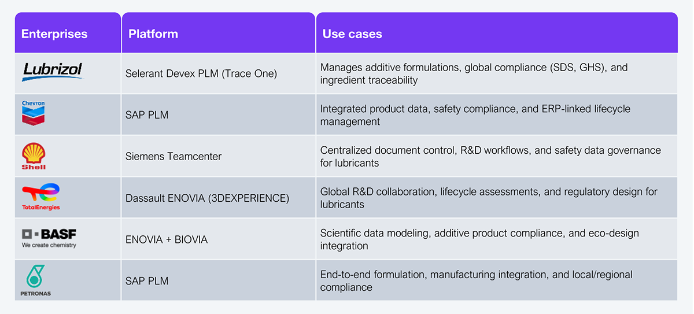The height and width of the screenshot is (314, 694).
Task: Click the Lubrizol logo
Action: point(53,72)
